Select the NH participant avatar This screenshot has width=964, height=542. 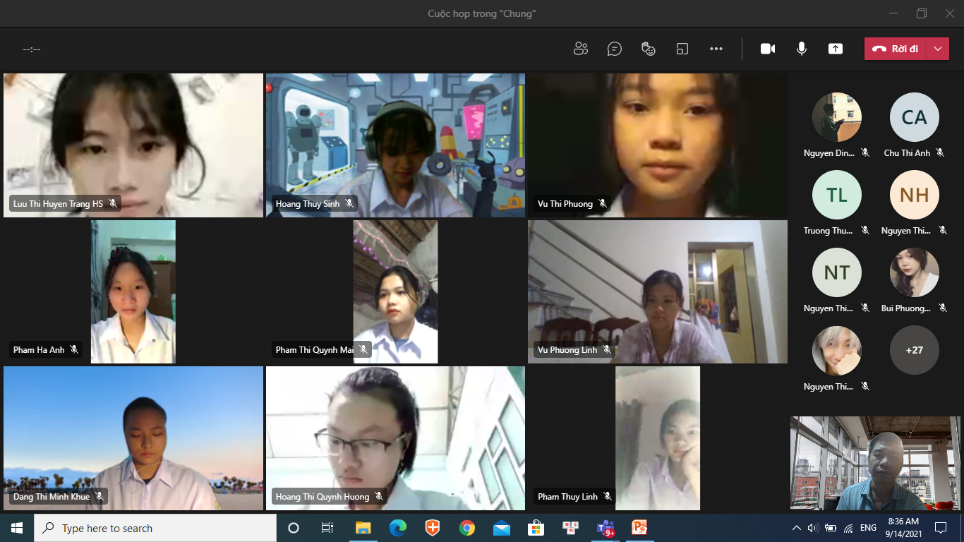[915, 195]
